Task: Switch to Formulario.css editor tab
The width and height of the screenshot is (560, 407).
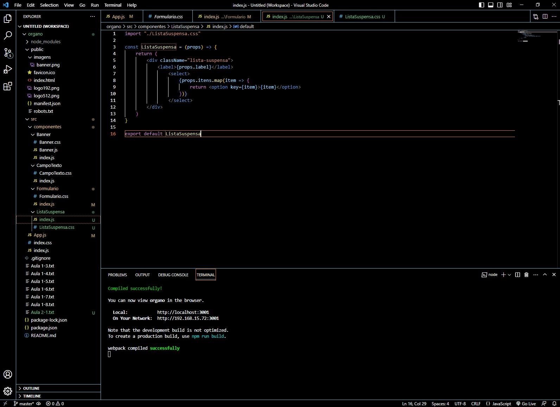Action: [x=168, y=17]
